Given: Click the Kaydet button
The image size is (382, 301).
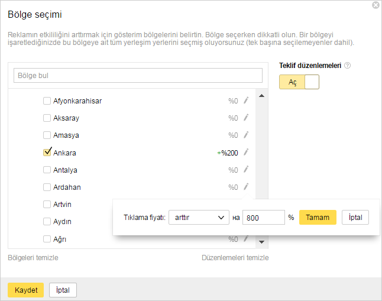Looking at the screenshot, I should point(26,290).
